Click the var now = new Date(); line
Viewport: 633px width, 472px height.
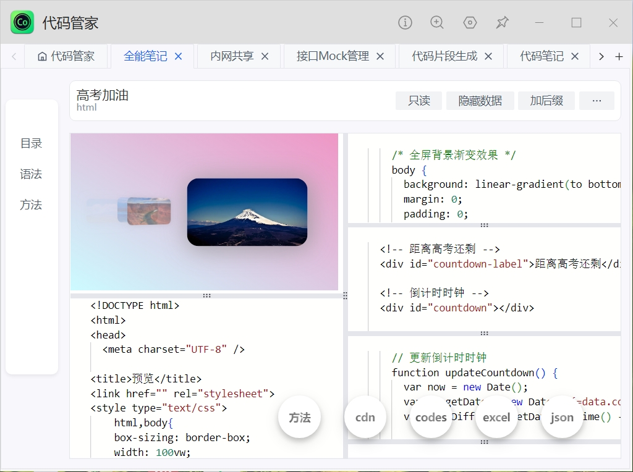[x=466, y=387]
